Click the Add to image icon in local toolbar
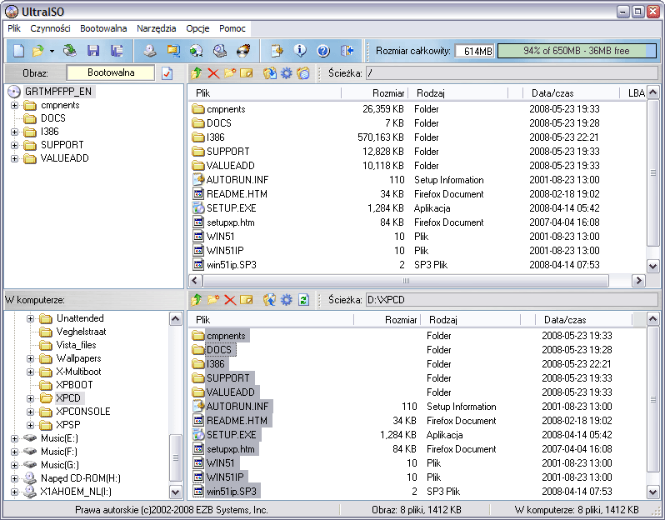Image resolution: width=665 pixels, height=520 pixels. (270, 300)
